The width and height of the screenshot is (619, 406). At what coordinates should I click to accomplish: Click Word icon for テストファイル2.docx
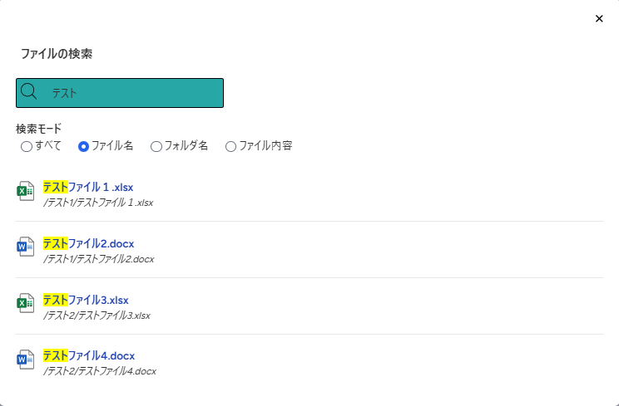pos(25,247)
